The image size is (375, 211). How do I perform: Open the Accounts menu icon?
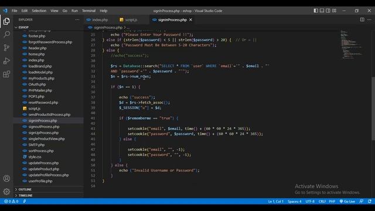6,178
